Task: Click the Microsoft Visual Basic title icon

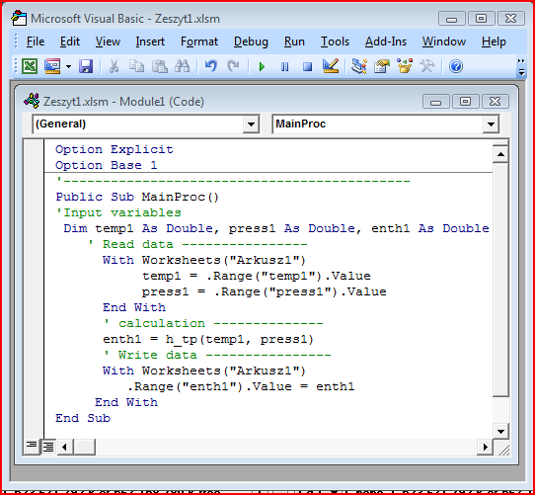Action: [x=19, y=18]
